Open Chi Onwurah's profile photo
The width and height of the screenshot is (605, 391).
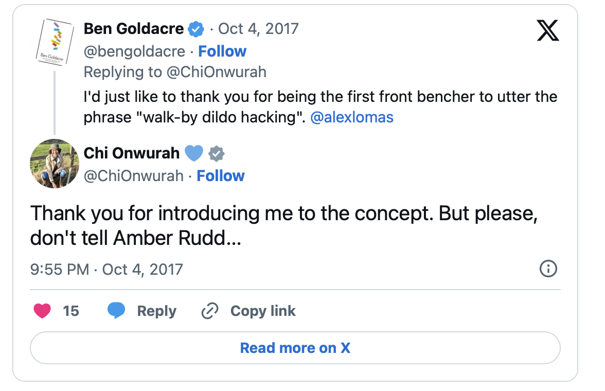tap(55, 164)
